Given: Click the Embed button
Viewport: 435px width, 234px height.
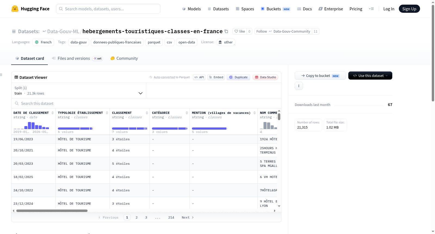Looking at the screenshot, I should pyautogui.click(x=216, y=77).
